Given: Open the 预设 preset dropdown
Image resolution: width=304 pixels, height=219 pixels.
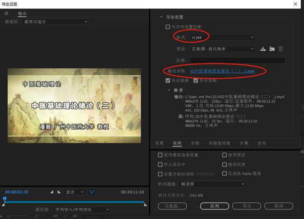Looking at the screenshot, I should pos(222,49).
